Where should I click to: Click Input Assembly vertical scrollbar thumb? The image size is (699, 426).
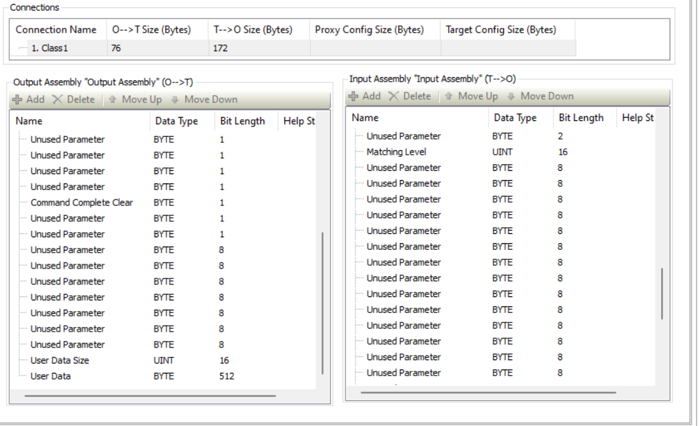click(x=662, y=293)
